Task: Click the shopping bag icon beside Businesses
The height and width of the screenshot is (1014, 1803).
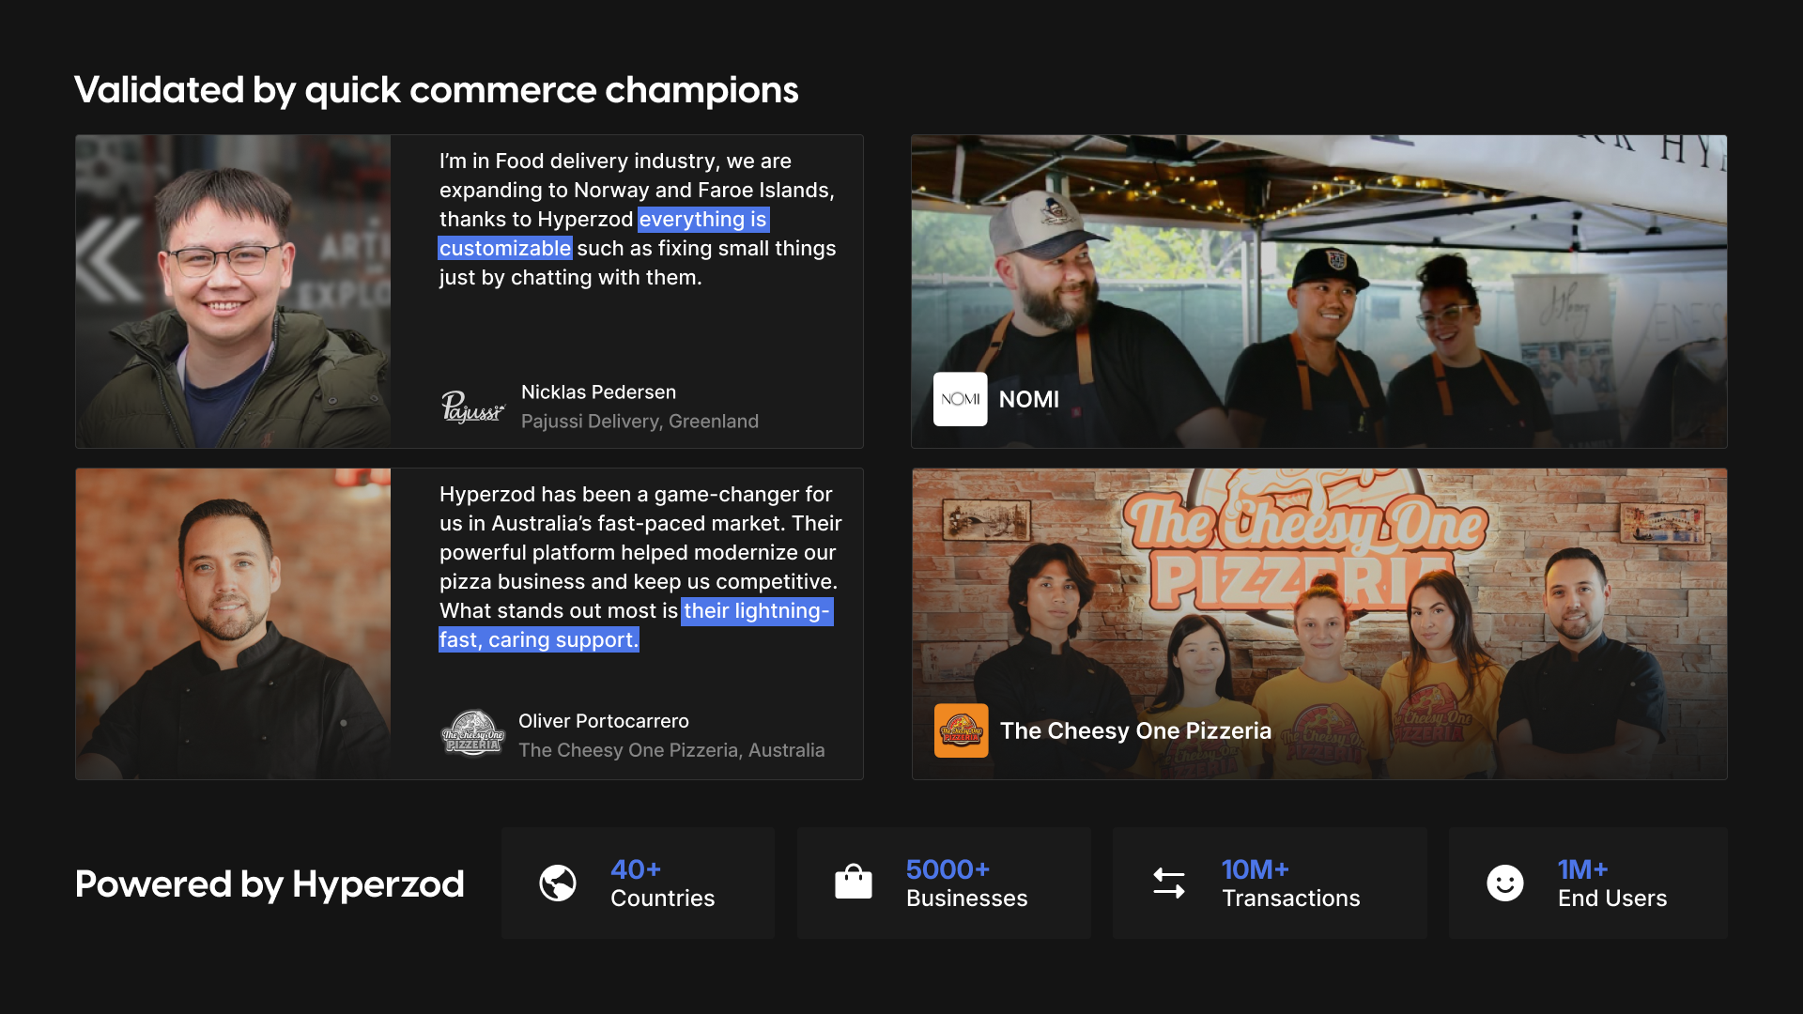Action: [854, 882]
